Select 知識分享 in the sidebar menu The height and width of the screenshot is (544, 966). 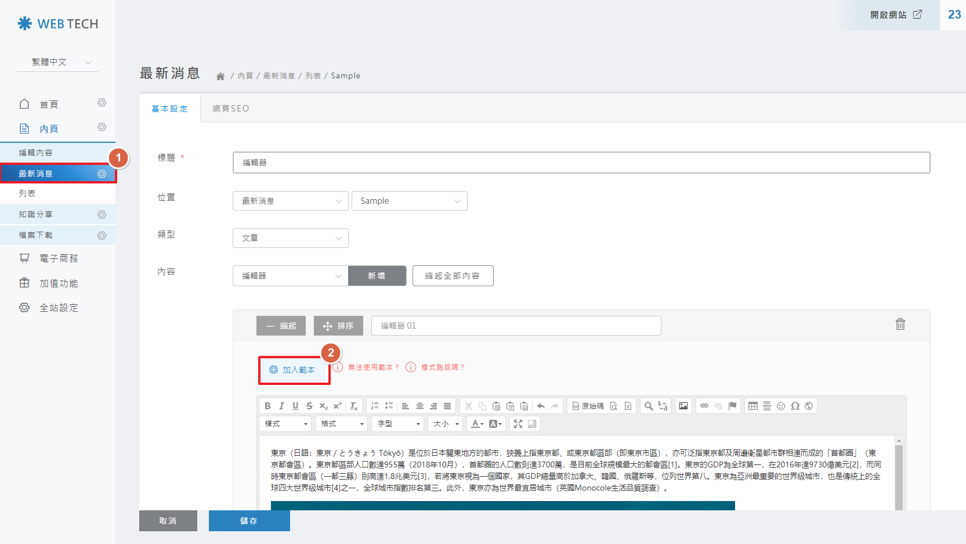point(36,214)
